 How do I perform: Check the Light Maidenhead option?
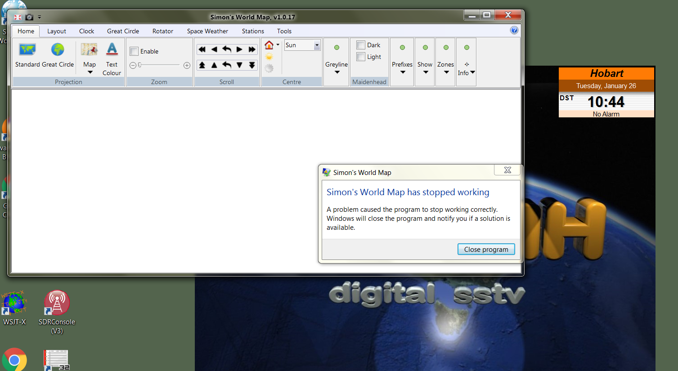[x=361, y=57]
